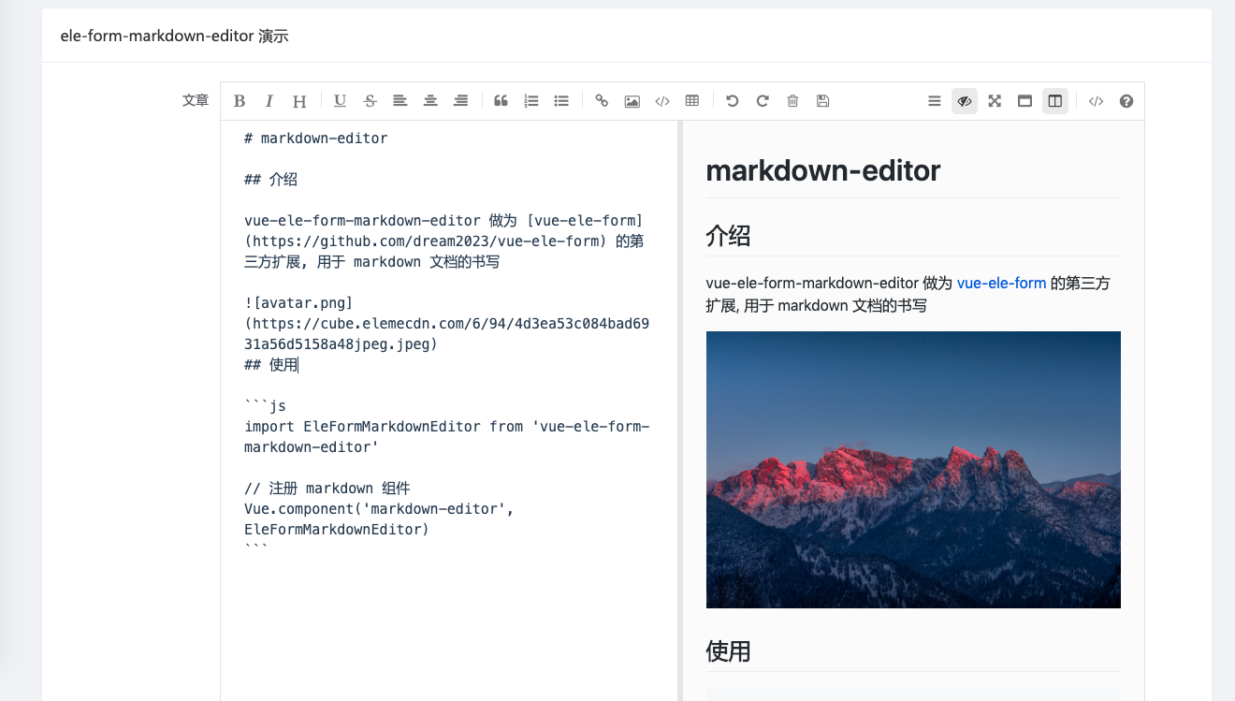Image resolution: width=1235 pixels, height=701 pixels.
Task: Click the '文章' form label
Action: [x=196, y=100]
